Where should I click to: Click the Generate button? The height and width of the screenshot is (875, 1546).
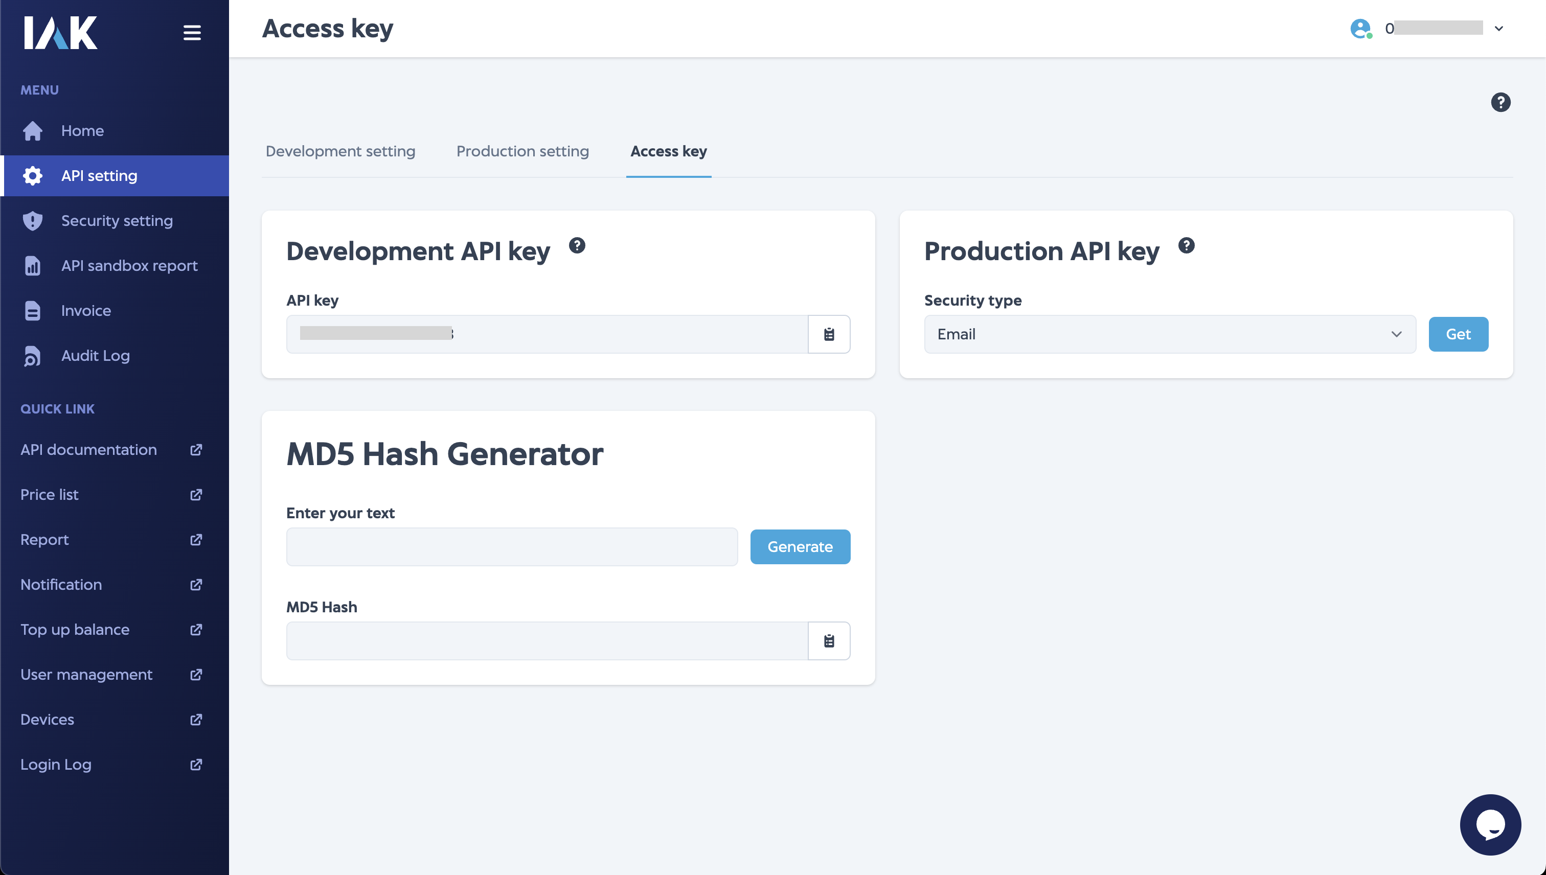(x=800, y=547)
